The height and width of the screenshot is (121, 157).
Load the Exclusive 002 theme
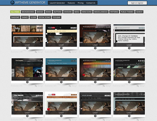(95, 79)
